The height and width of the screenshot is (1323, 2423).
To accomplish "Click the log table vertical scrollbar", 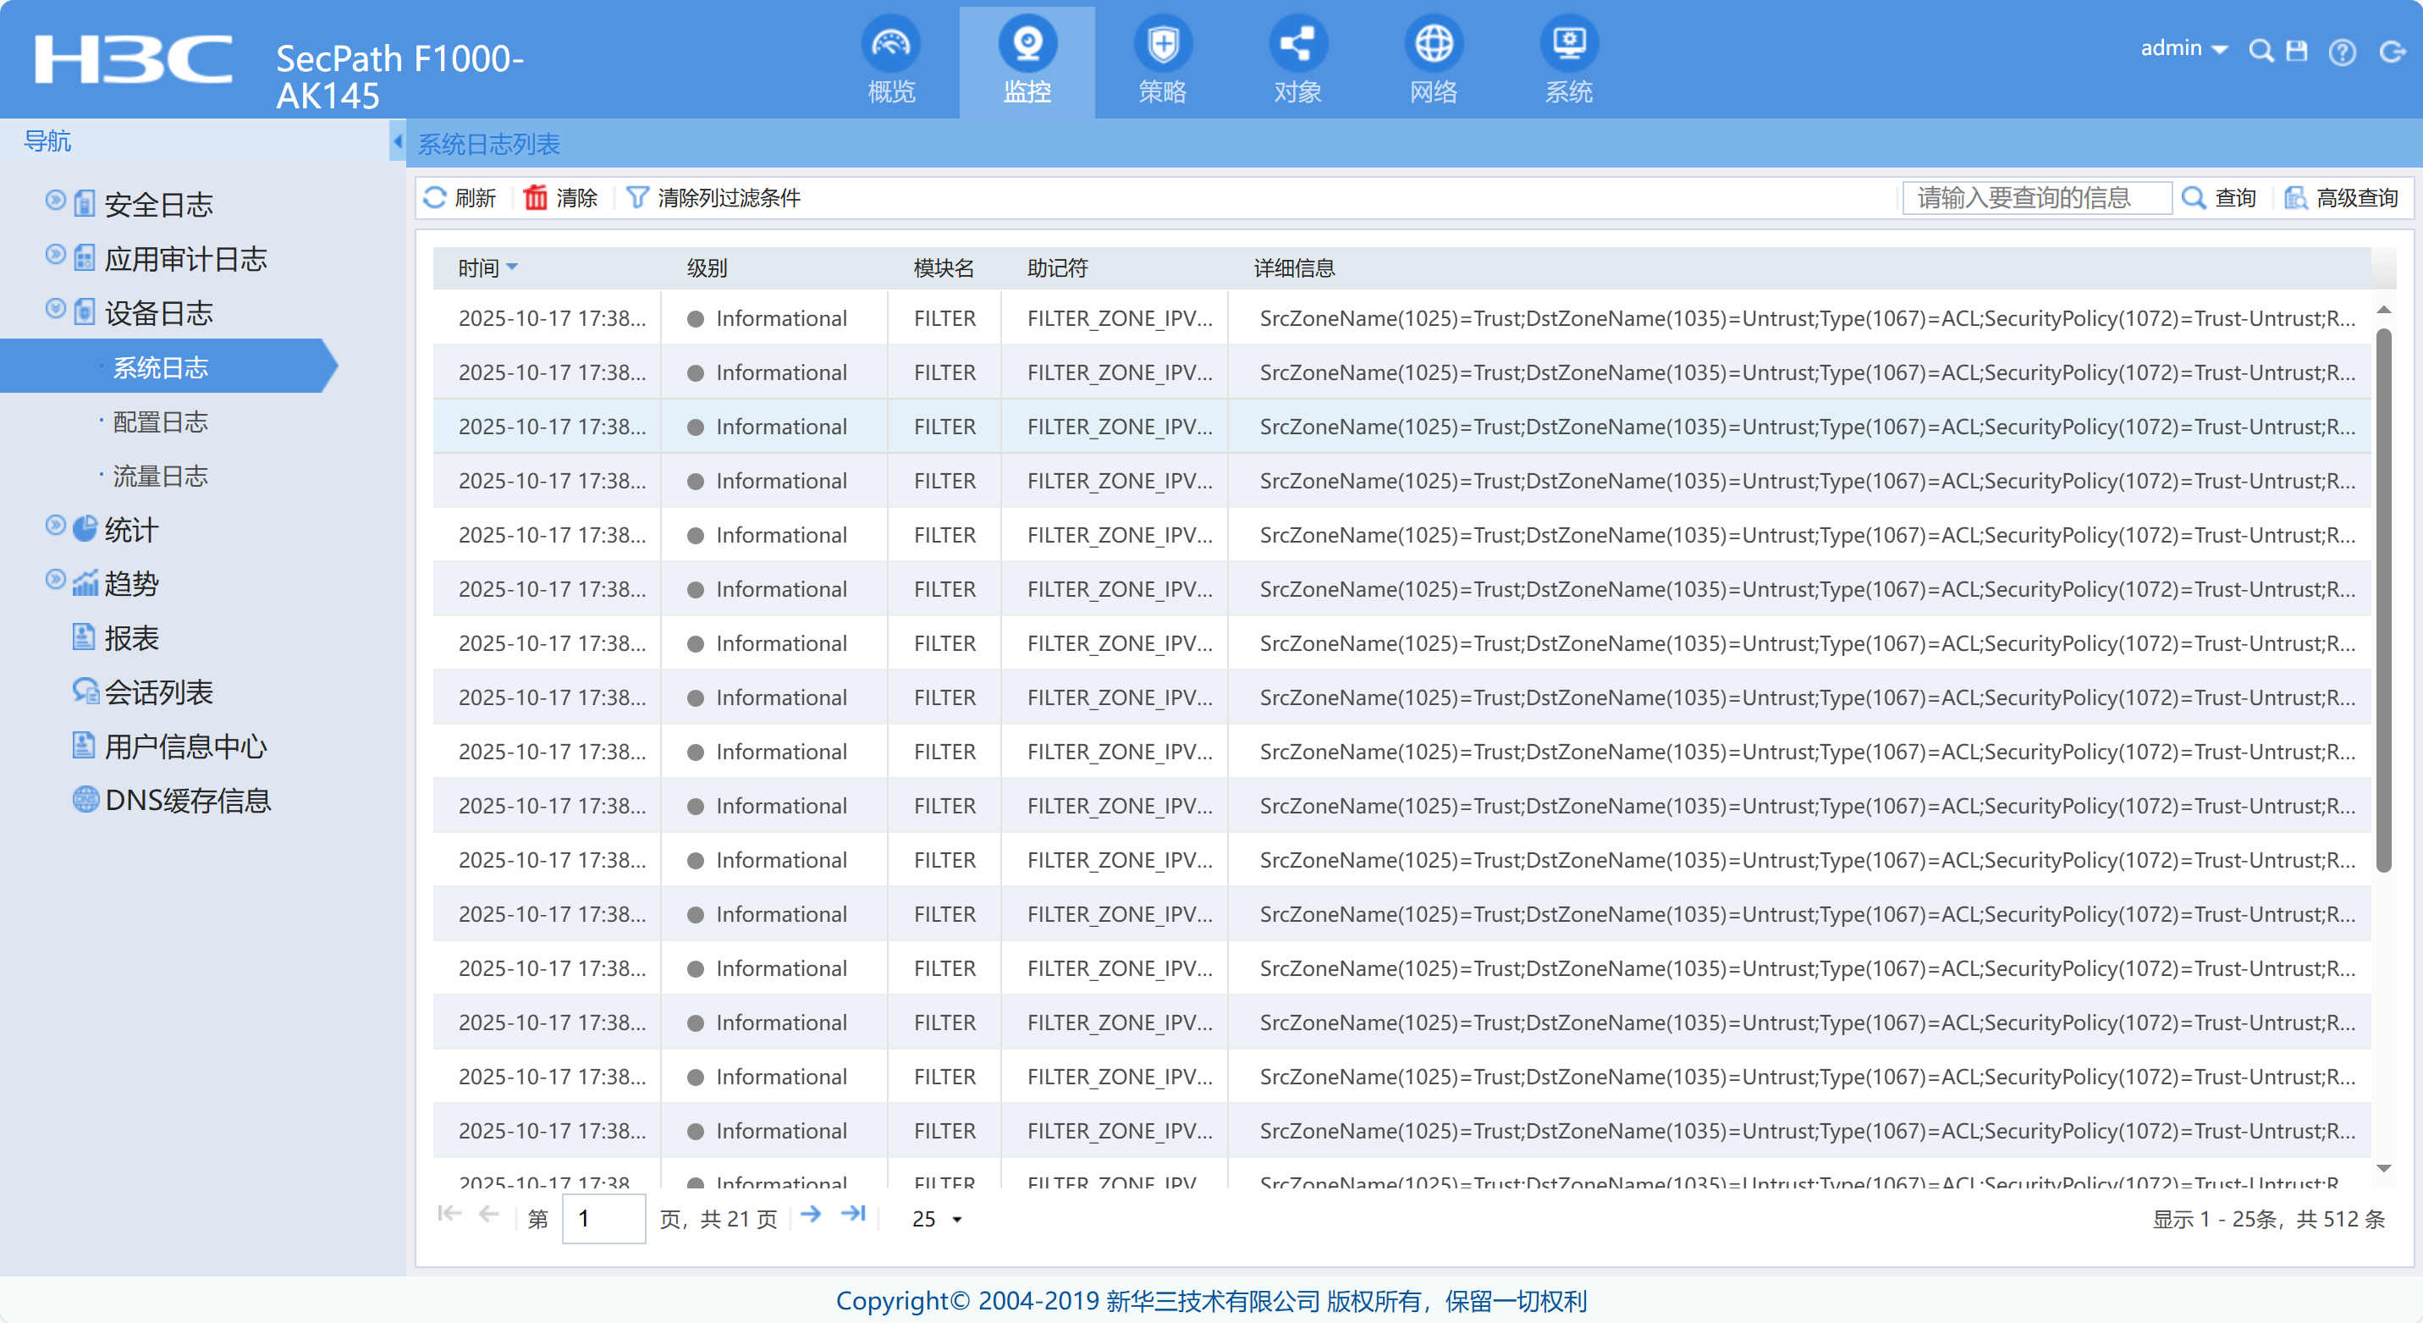I will pos(2382,602).
